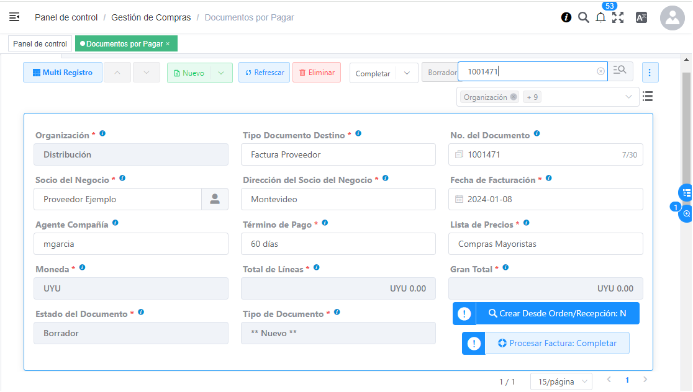Expand the Completar action dropdown

(x=407, y=73)
